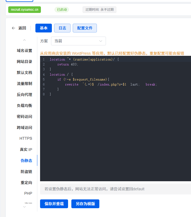Open 负载均衡 load balancing settings
Viewport: 191px width, 217px height.
point(24,106)
